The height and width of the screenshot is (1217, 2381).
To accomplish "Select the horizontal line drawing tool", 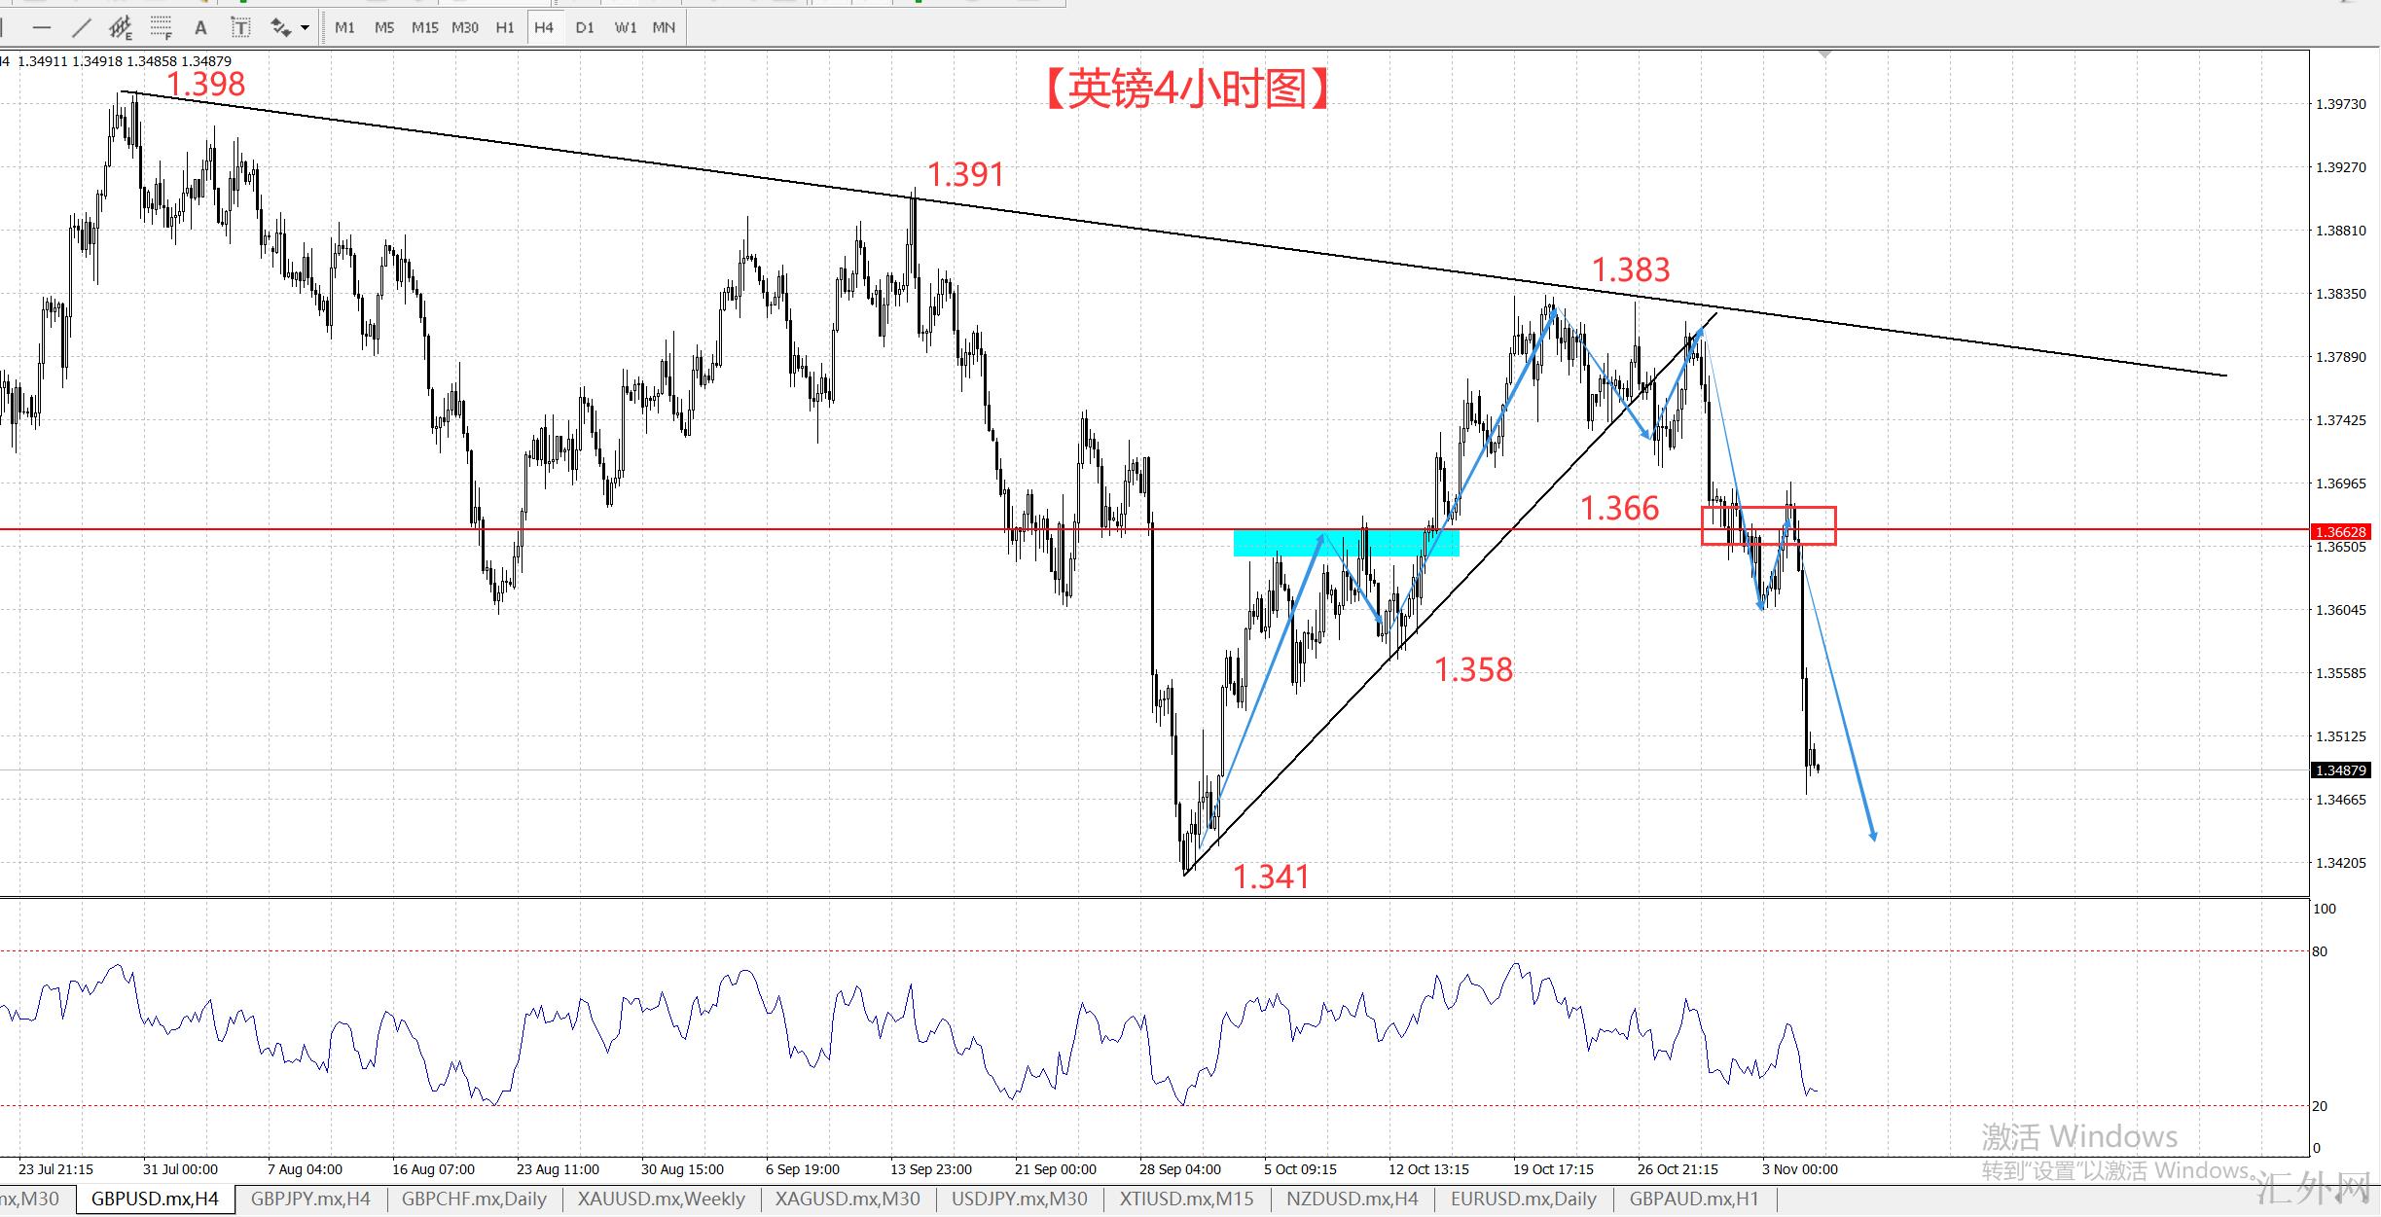I will 41,28.
